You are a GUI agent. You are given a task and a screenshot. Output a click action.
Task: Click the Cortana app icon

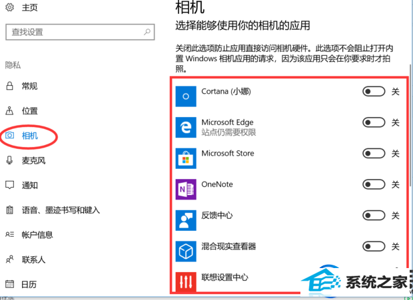(x=186, y=96)
